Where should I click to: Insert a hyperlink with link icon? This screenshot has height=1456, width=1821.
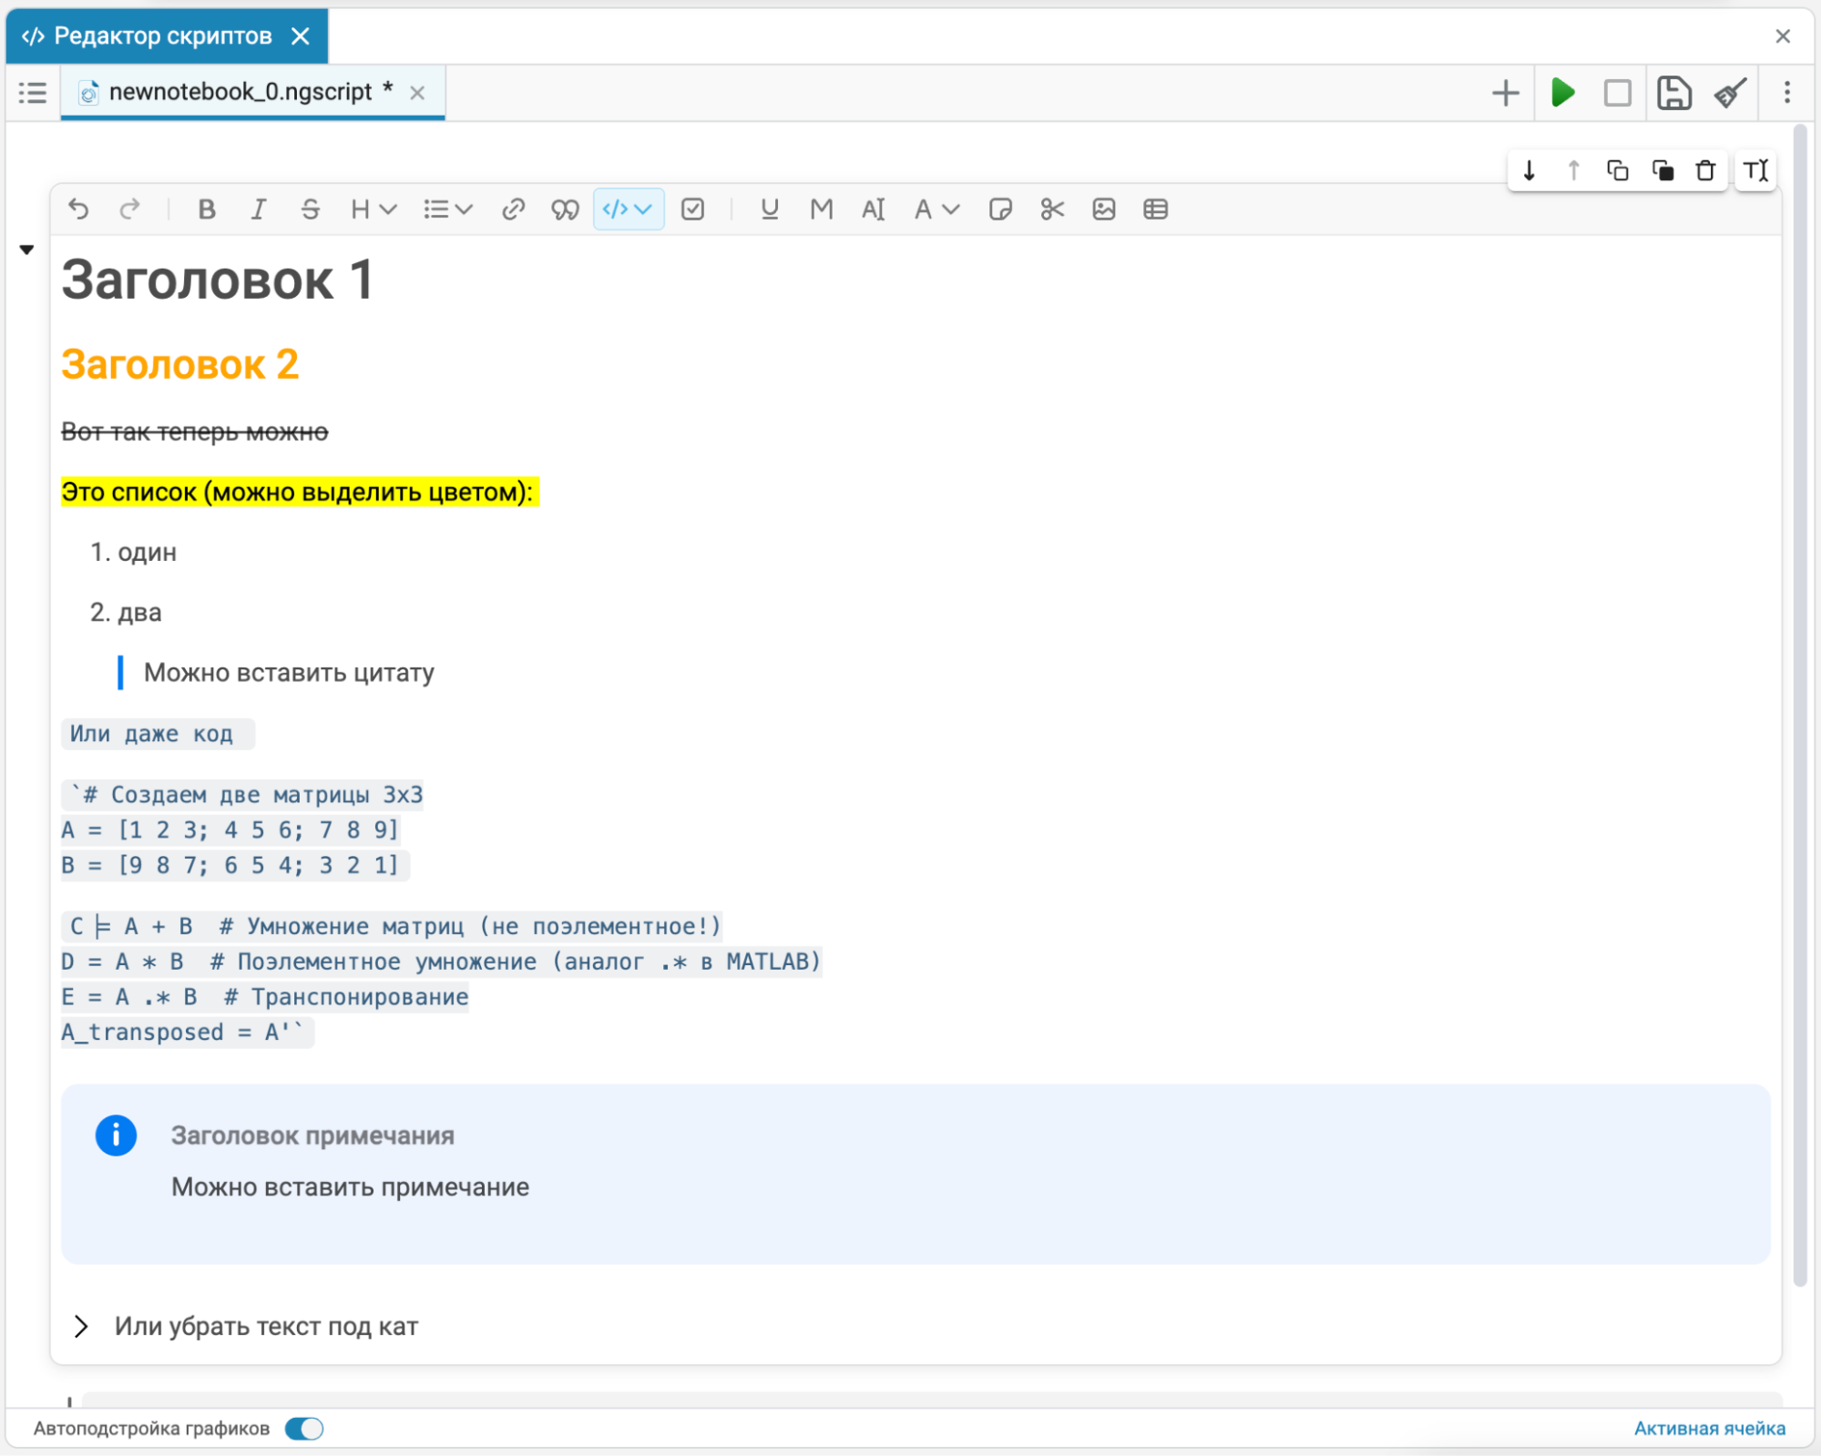click(x=513, y=209)
